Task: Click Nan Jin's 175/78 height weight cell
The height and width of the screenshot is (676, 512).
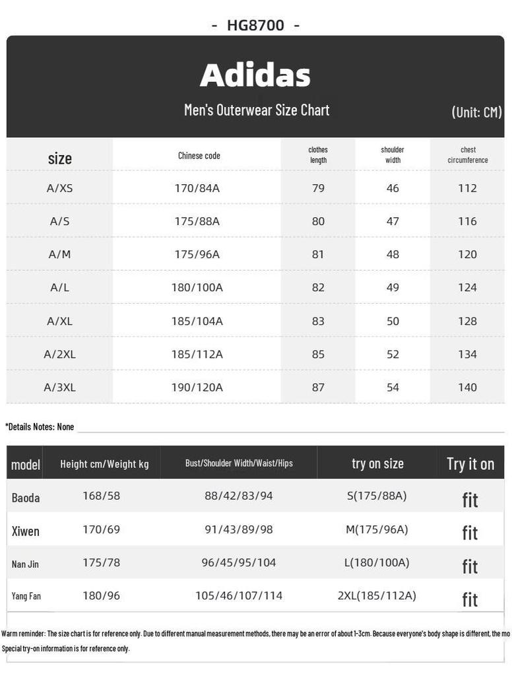Action: coord(102,562)
